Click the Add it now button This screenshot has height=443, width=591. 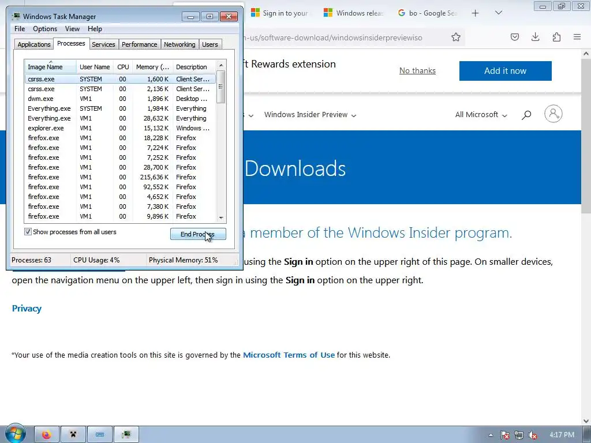coord(505,71)
